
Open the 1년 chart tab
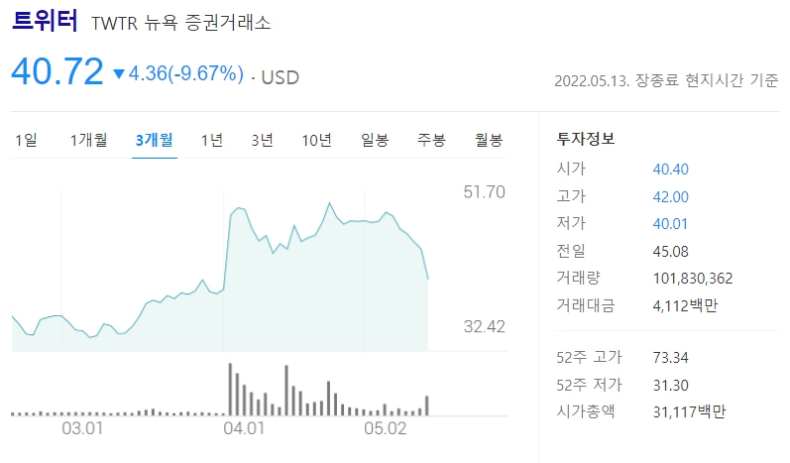212,140
